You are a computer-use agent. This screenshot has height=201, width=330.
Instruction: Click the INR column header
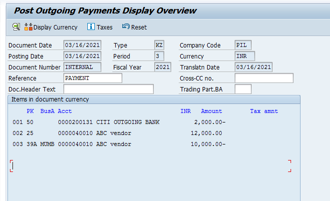click(186, 111)
